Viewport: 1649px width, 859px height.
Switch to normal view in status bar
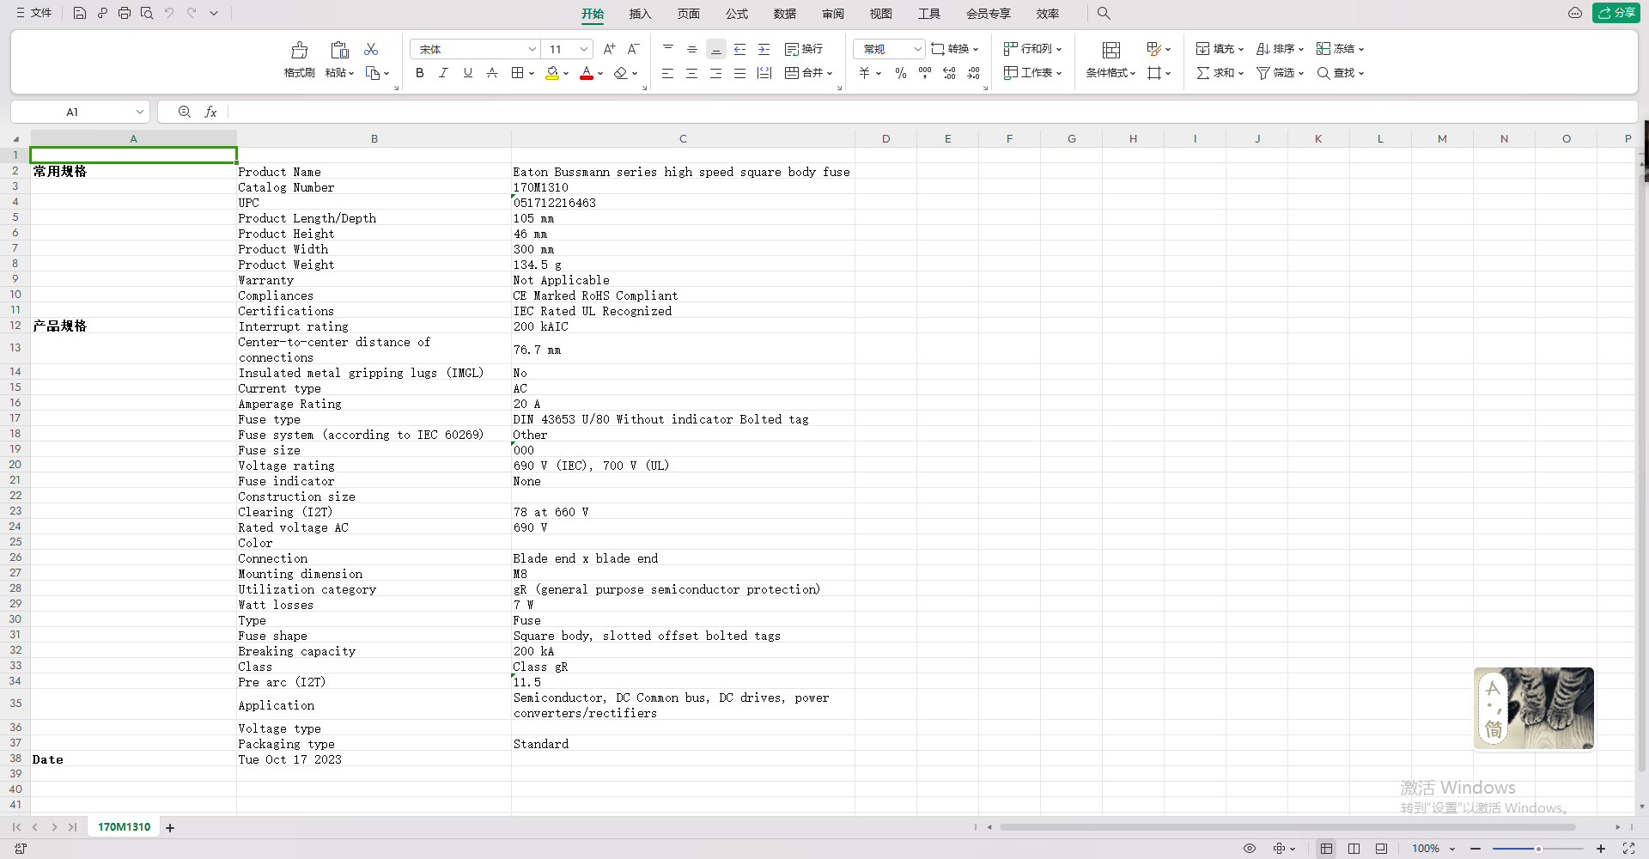coord(1326,849)
